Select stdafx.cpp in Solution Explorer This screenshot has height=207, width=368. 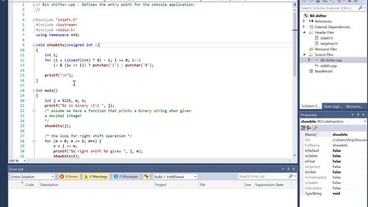click(328, 66)
